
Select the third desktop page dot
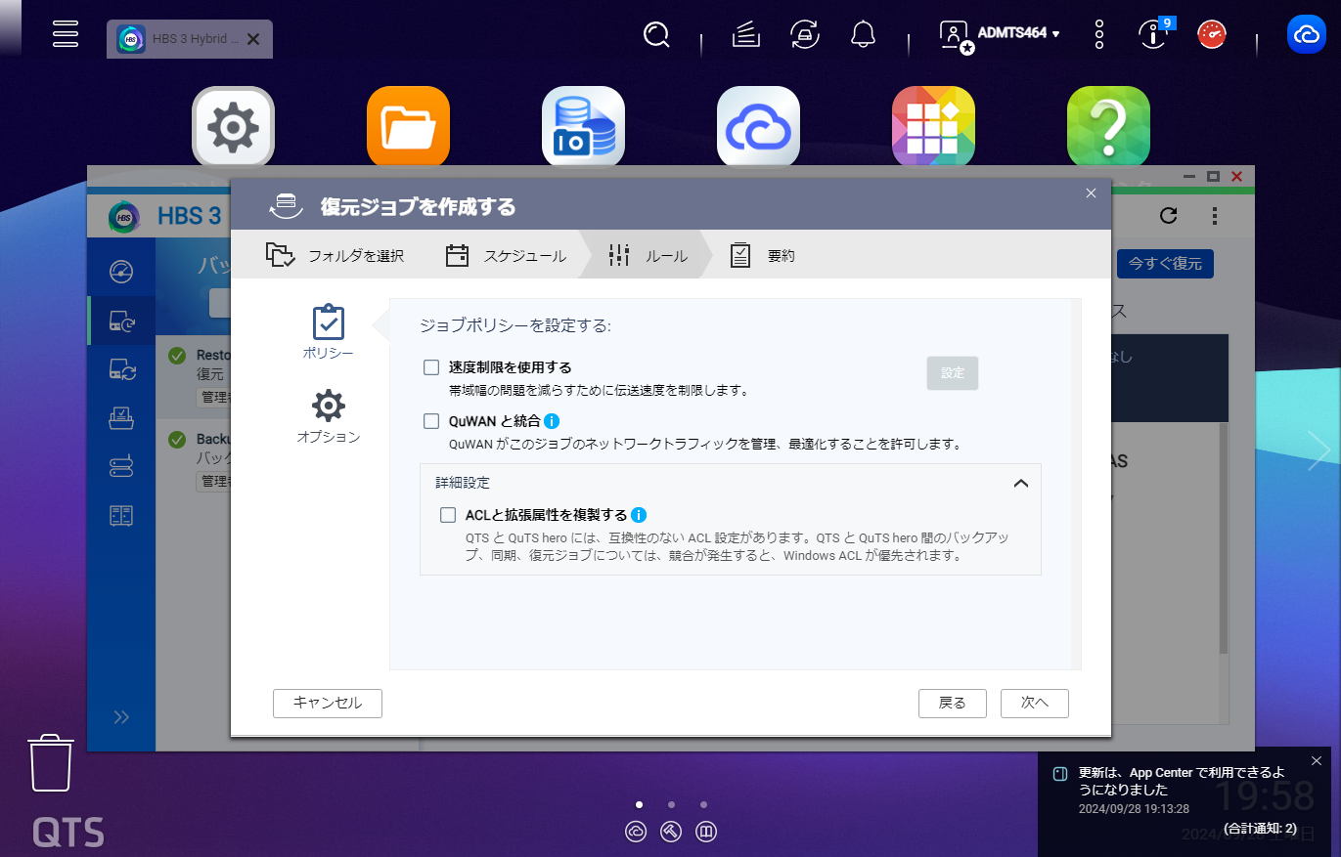pyautogui.click(x=703, y=805)
